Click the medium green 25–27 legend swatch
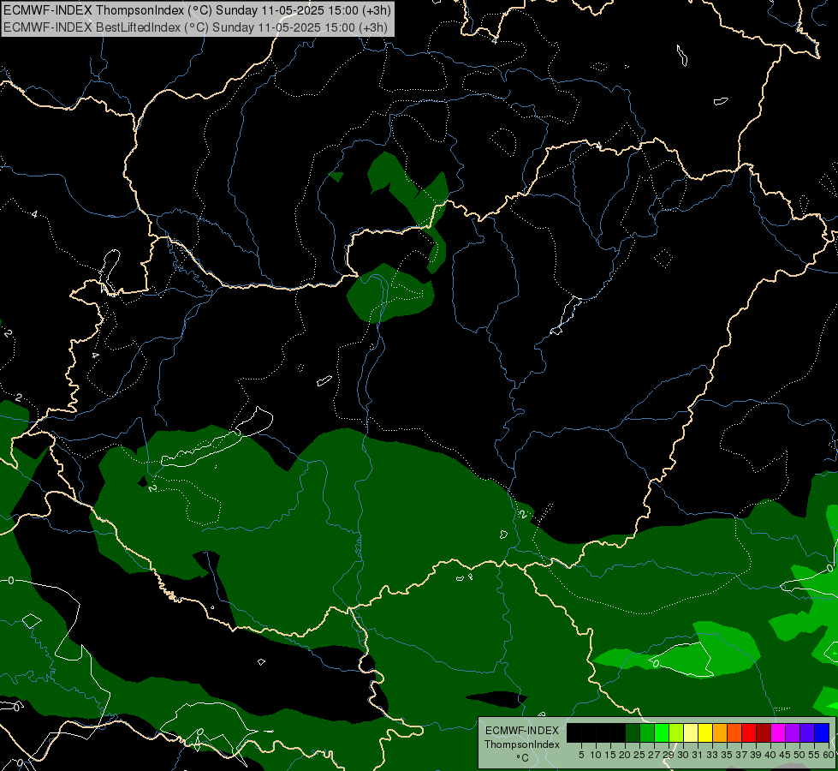838x771 pixels. [x=647, y=732]
